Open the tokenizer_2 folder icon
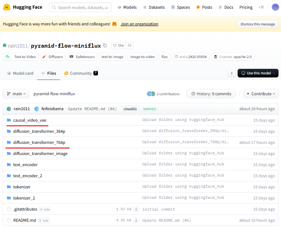The width and height of the screenshot is (281, 229). (9, 198)
